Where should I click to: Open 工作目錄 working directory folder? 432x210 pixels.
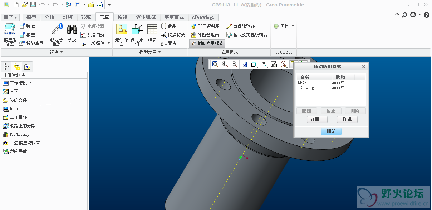pos(18,117)
